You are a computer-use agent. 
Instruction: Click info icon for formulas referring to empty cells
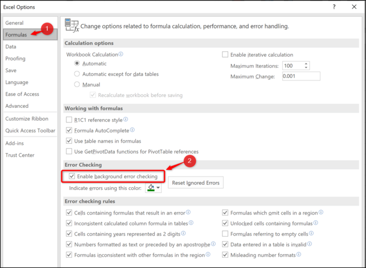[x=311, y=233]
